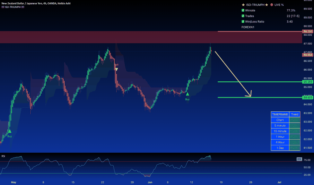
Task: Click the right star icon after ISO-TRIUMPH heading
Action: click(x=266, y=5)
